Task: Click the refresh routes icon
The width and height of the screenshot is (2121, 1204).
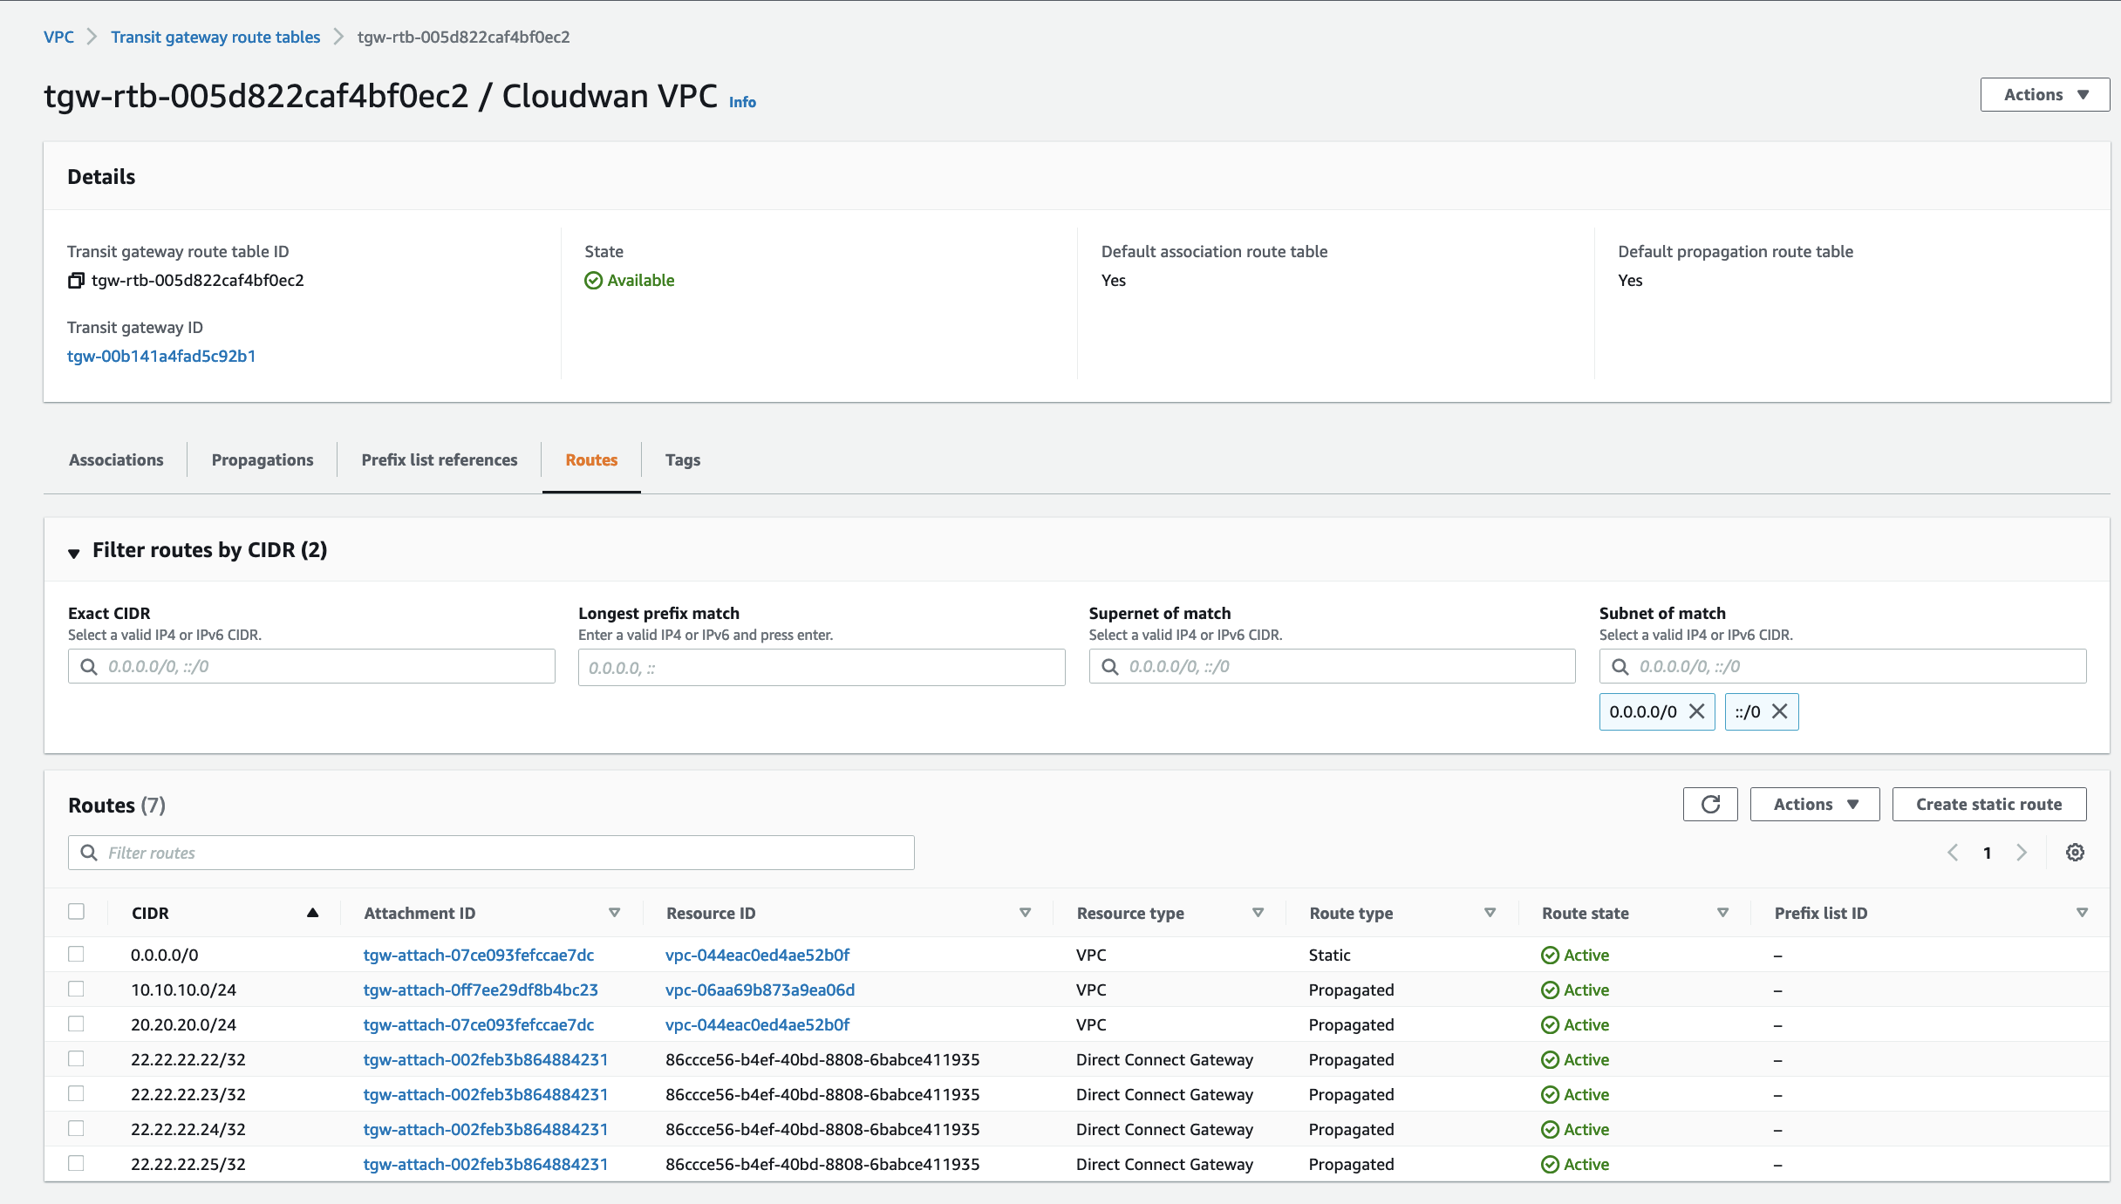Action: [x=1710, y=805]
